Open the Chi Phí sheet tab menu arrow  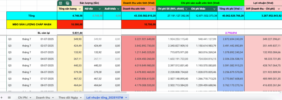[31, 98]
